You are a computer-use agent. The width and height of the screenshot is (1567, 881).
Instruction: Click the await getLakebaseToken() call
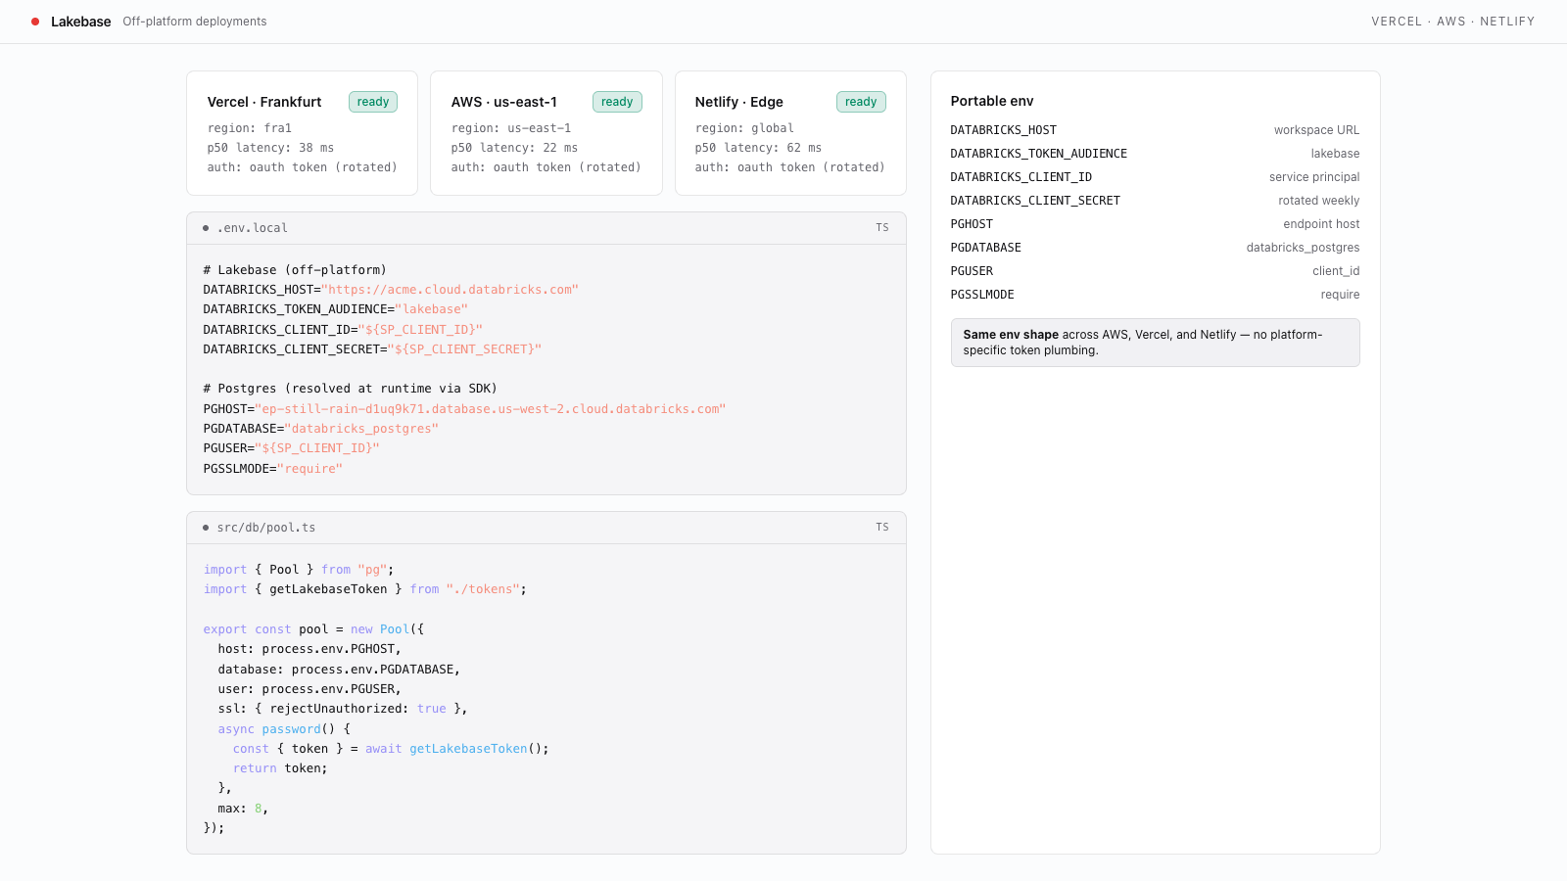click(456, 749)
